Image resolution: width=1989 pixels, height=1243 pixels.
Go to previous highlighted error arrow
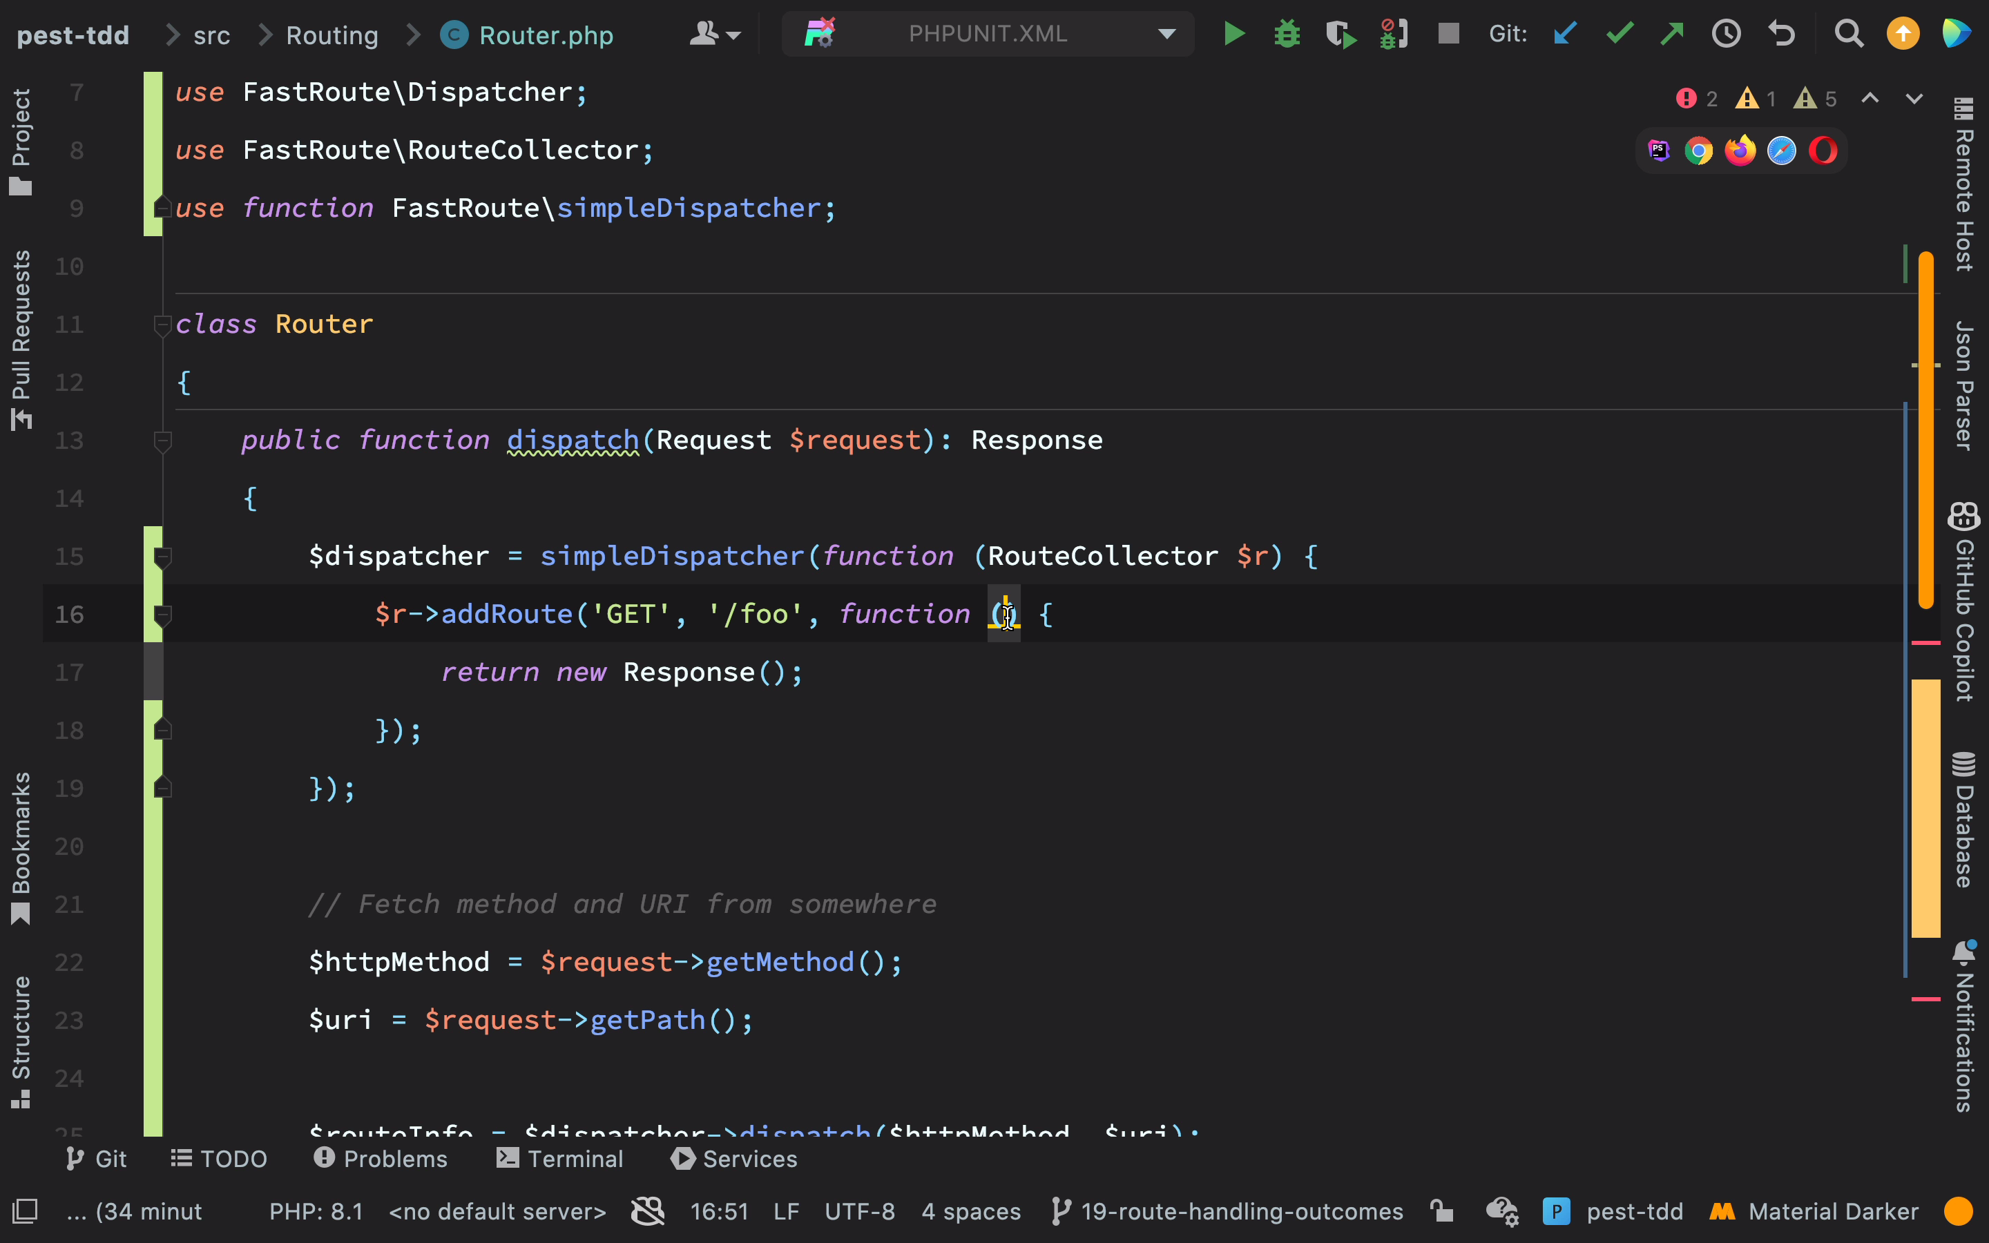tap(1870, 99)
